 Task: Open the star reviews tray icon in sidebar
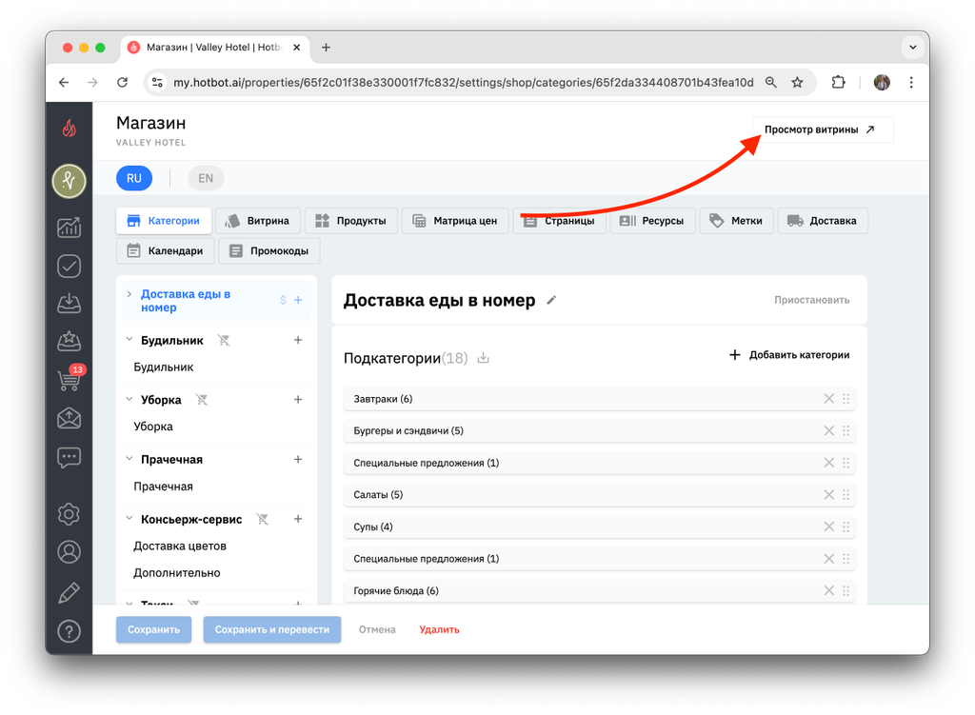pos(69,341)
